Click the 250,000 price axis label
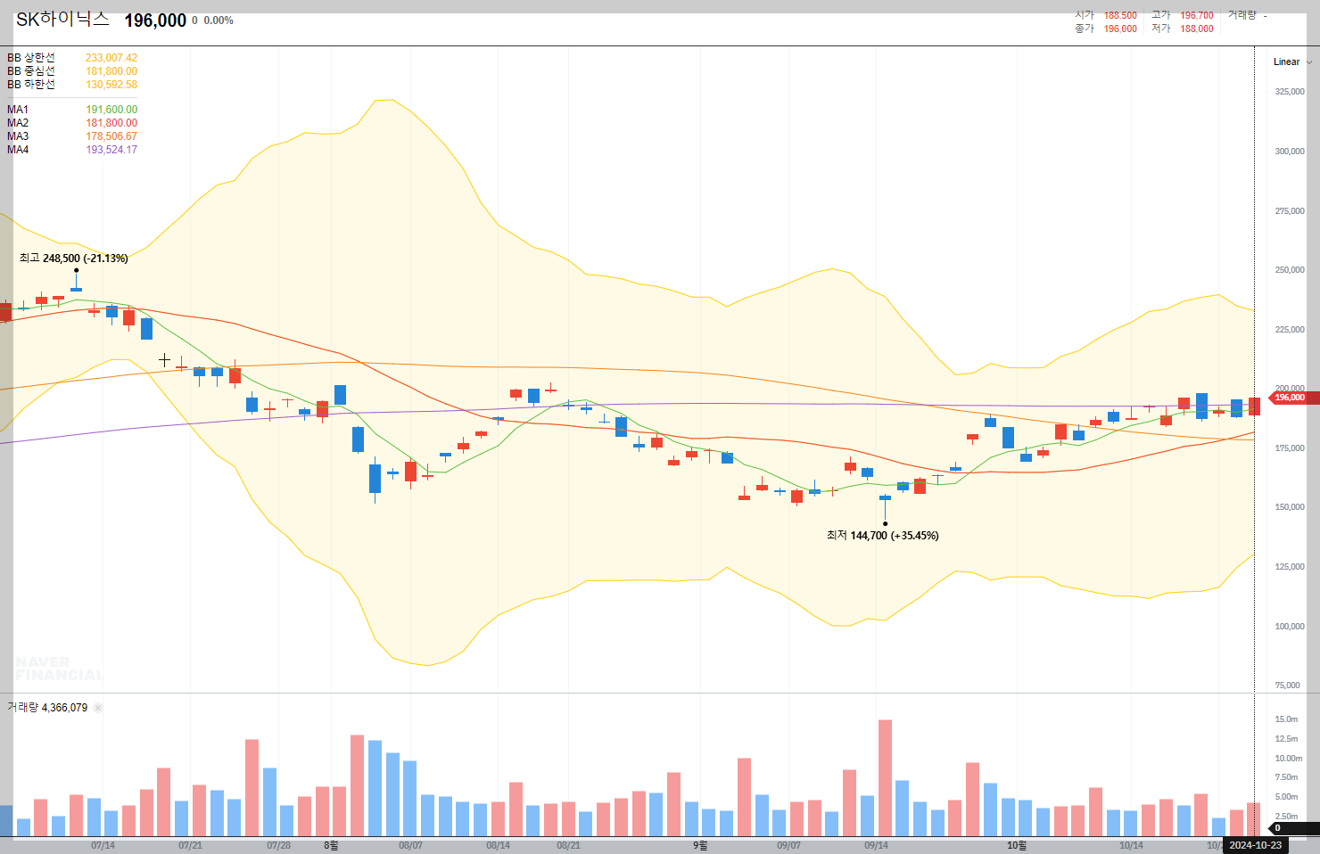 pyautogui.click(x=1290, y=270)
